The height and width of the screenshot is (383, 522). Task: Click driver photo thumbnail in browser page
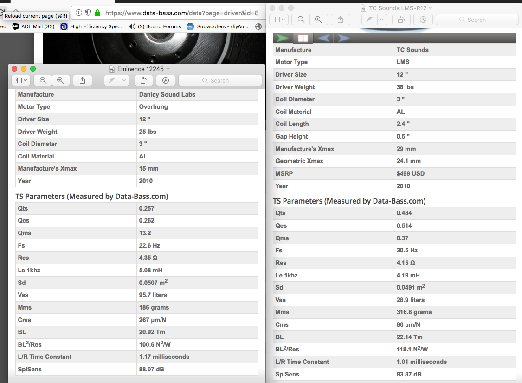(x=154, y=48)
